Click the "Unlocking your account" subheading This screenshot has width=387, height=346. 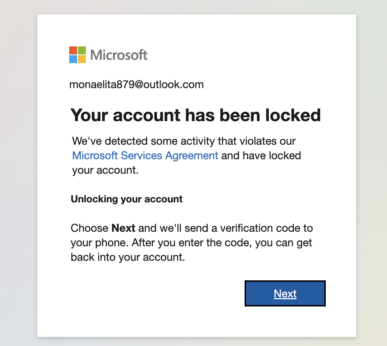127,199
